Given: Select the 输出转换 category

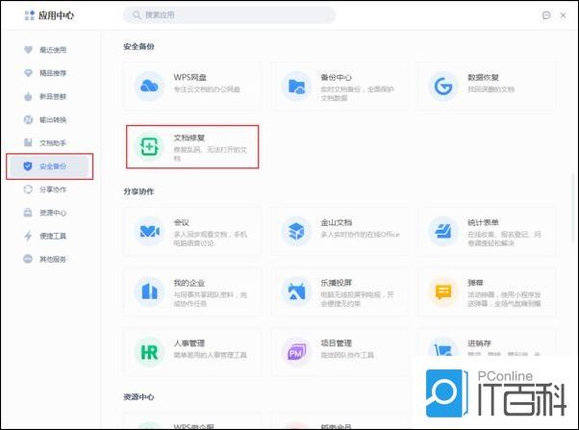Looking at the screenshot, I should click(x=49, y=119).
